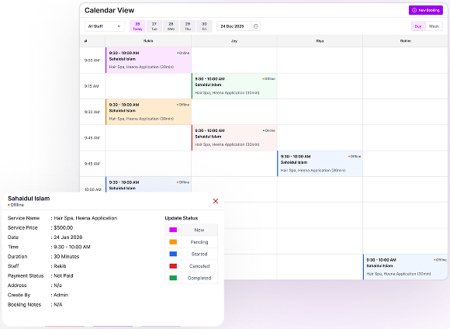Click the New Booking button
450x329 pixels.
point(426,10)
